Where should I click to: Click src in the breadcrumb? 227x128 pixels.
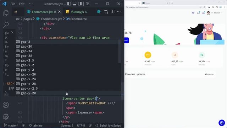[17, 19]
